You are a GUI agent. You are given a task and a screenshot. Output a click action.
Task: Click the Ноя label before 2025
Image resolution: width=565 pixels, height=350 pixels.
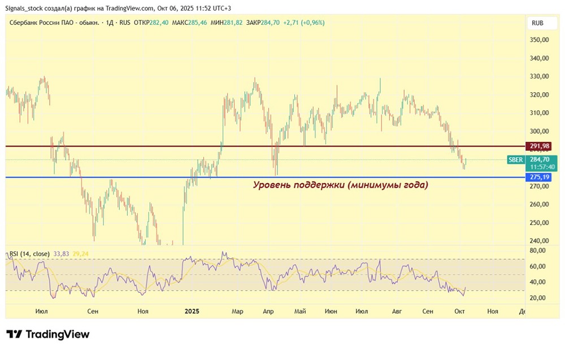143,311
